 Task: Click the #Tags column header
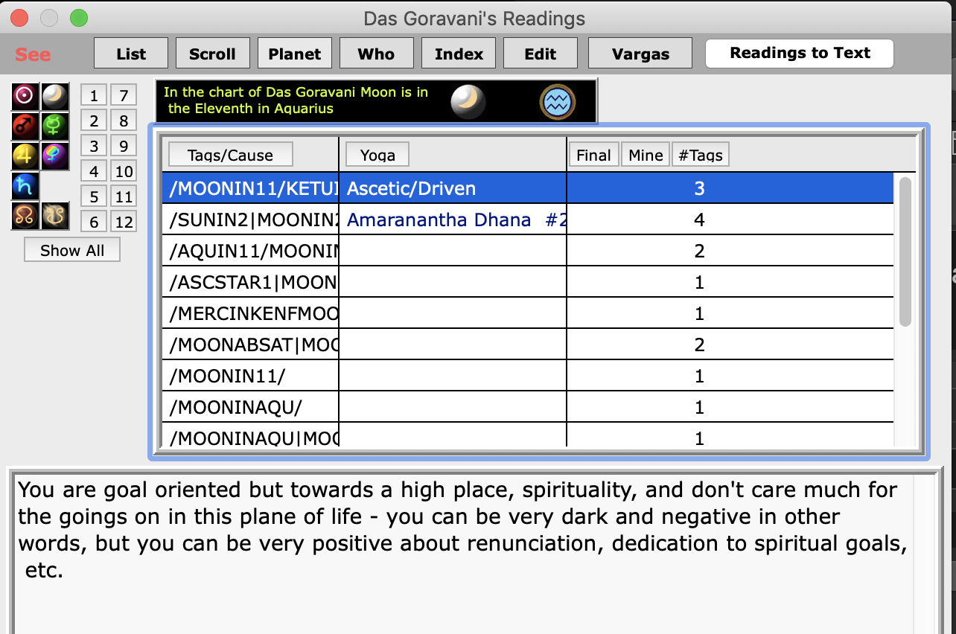click(x=700, y=155)
